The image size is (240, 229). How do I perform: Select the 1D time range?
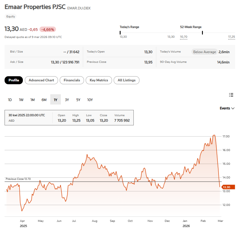pyautogui.click(x=10, y=100)
